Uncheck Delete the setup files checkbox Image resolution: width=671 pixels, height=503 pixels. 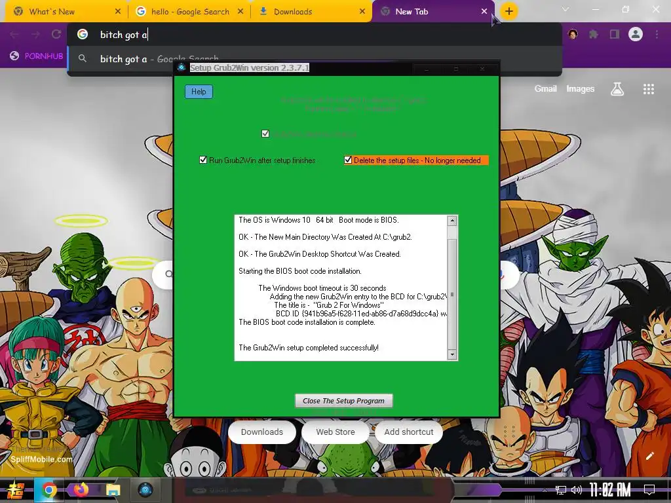pyautogui.click(x=348, y=160)
